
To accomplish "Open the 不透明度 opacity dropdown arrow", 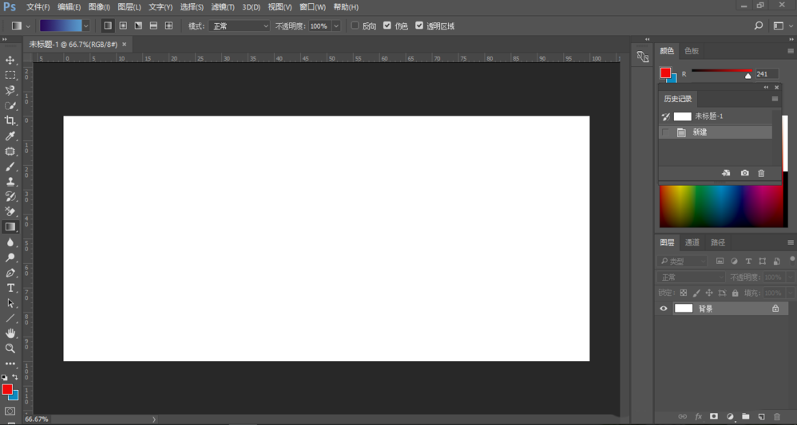I will coord(336,26).
